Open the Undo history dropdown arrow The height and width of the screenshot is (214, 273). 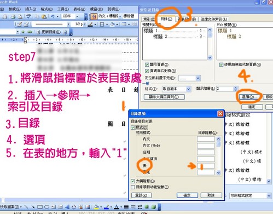(57, 16)
